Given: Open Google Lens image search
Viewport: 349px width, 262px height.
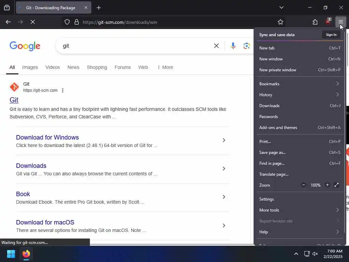Looking at the screenshot, I should pos(246,46).
